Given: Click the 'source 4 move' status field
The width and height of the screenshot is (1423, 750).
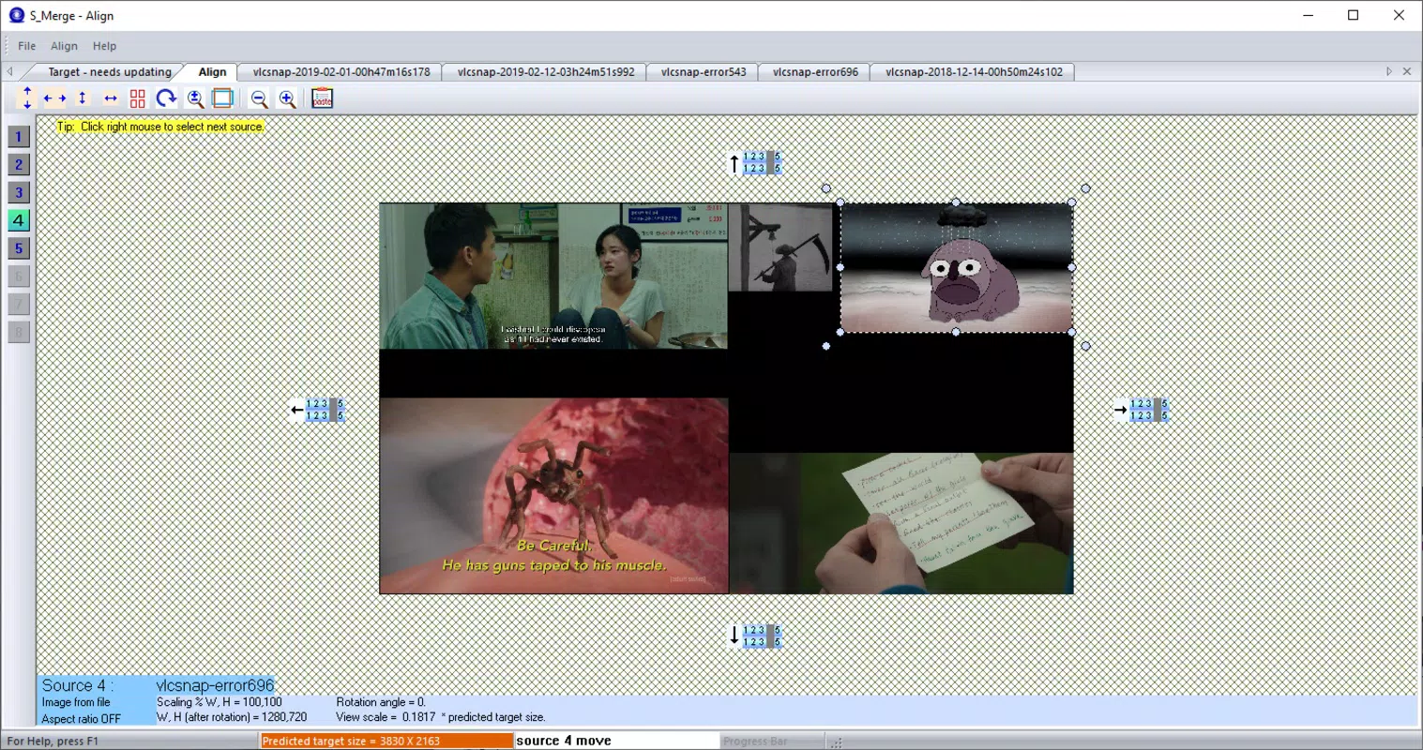Looking at the screenshot, I should [617, 741].
